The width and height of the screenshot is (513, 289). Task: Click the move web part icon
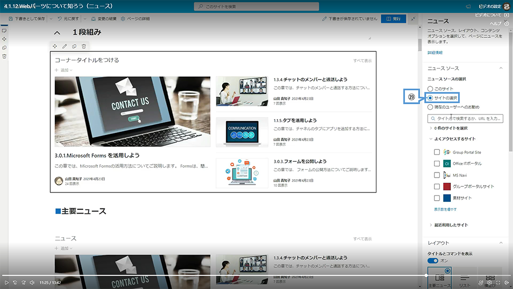pyautogui.click(x=55, y=46)
